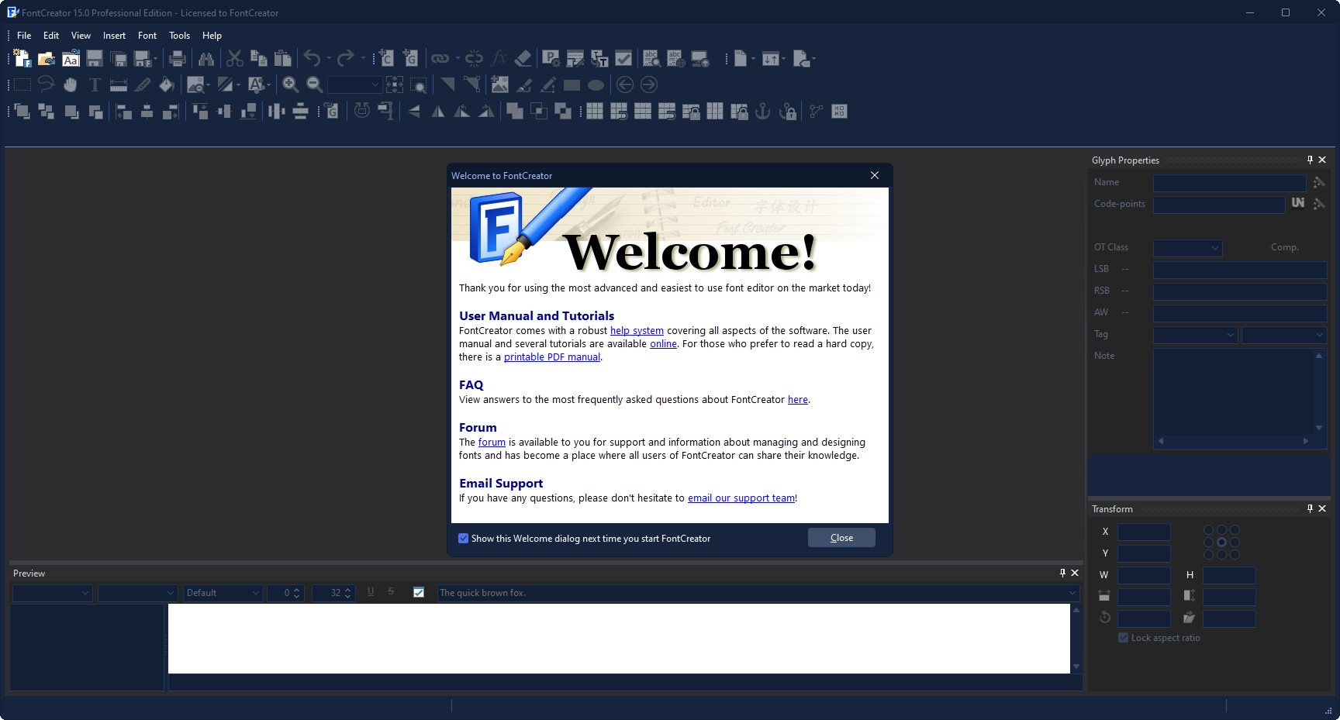The width and height of the screenshot is (1340, 720).
Task: Click the right arrow next glyph icon
Action: (649, 84)
